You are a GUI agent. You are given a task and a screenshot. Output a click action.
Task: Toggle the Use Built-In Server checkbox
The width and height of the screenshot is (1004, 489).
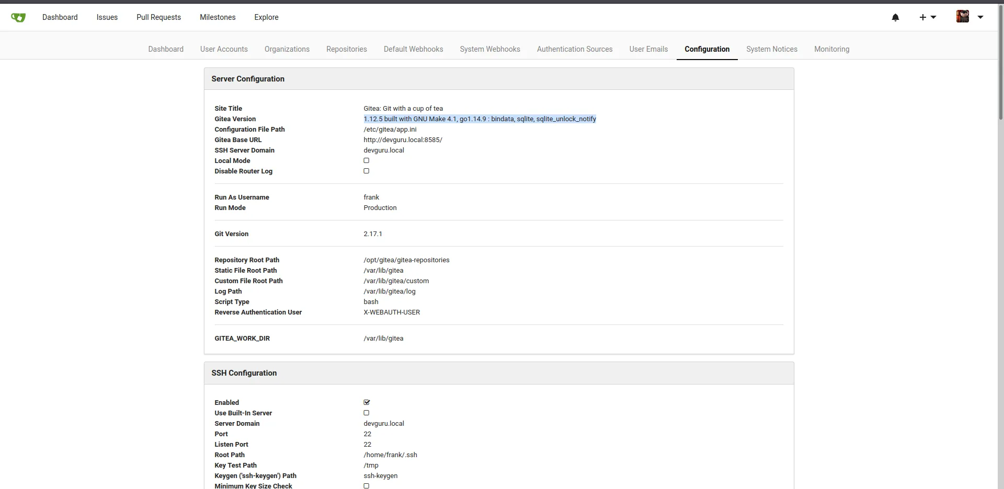366,413
